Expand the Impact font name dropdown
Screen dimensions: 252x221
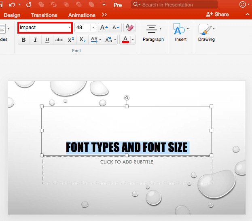point(70,28)
